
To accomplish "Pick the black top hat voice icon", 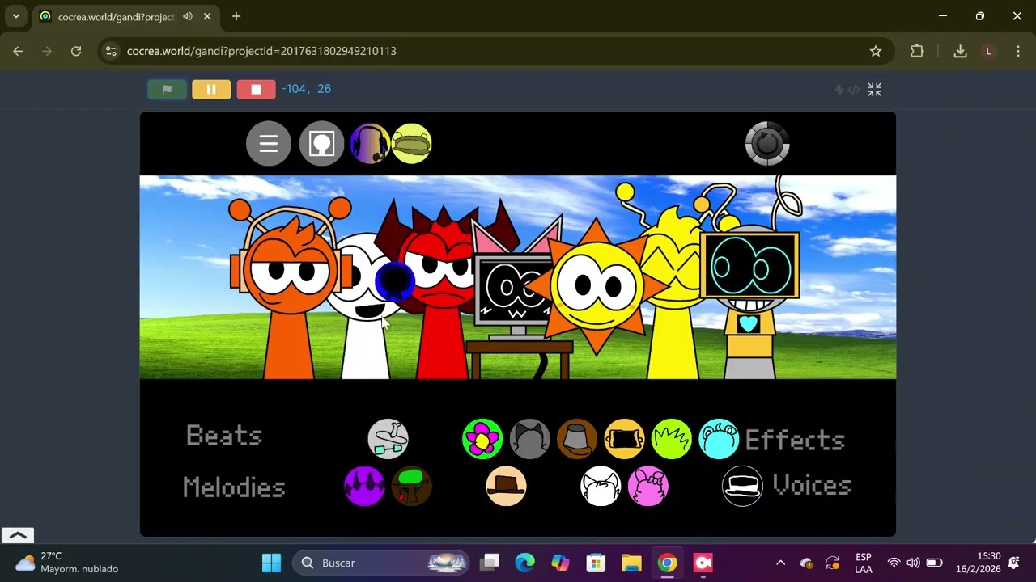I will tap(742, 486).
